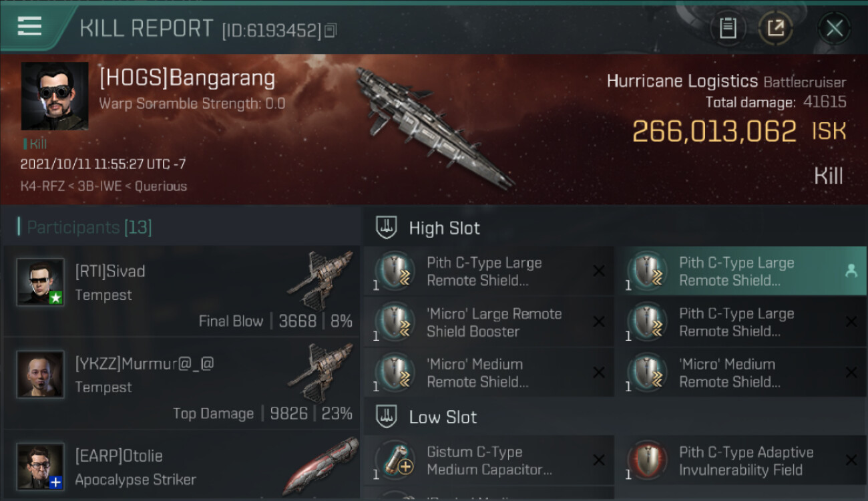The height and width of the screenshot is (501, 868).
Task: Select Gistum C-Type Medium Capacitor module icon
Action: pyautogui.click(x=394, y=460)
